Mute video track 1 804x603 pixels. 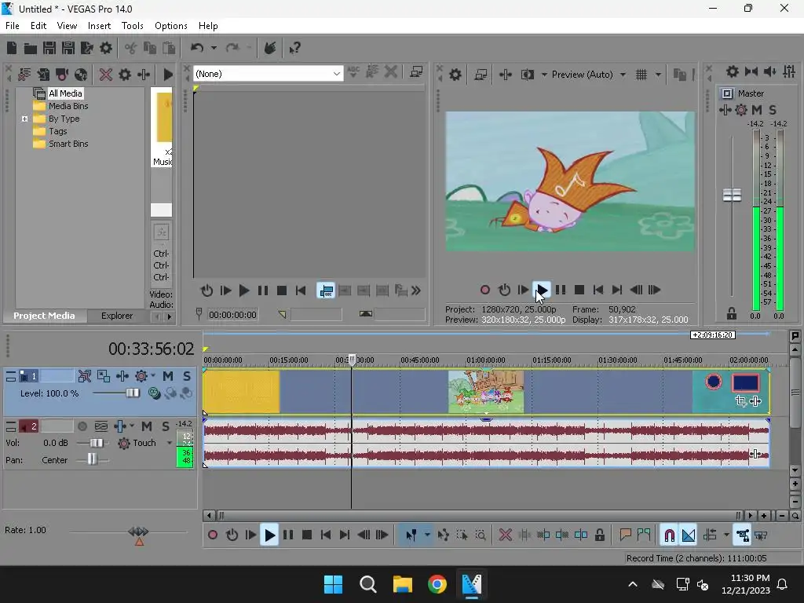(168, 376)
